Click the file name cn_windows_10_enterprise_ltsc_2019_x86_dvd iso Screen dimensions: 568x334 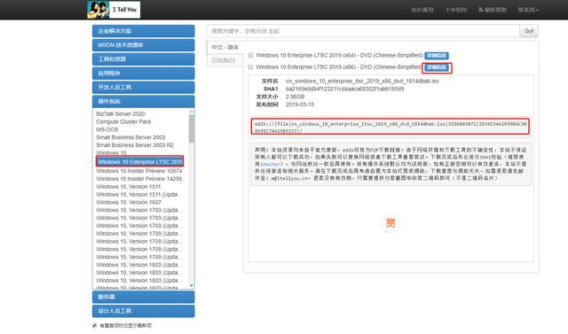coord(362,81)
